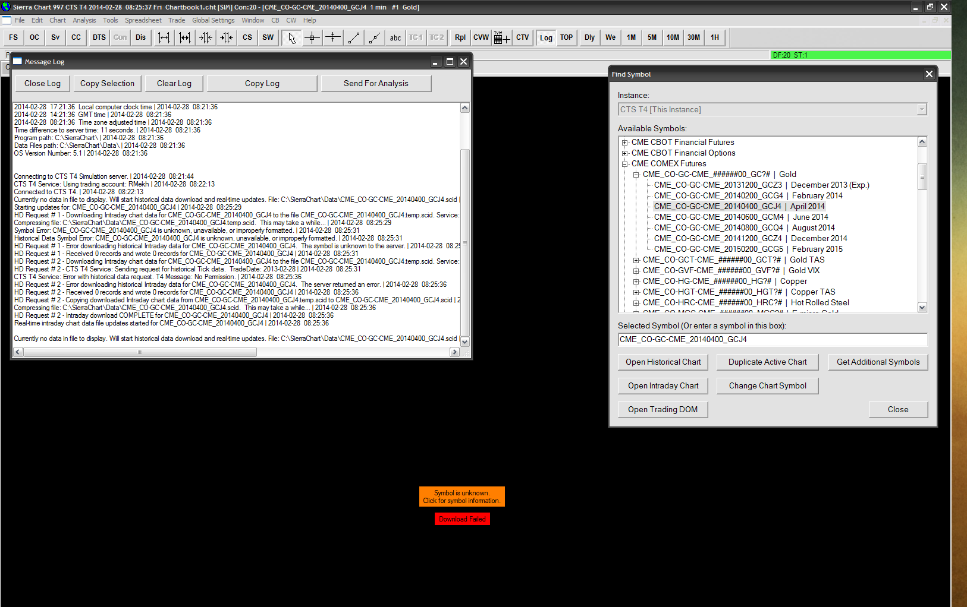Click Available Symbols scrollbar down arrow
The width and height of the screenshot is (967, 607).
[x=922, y=308]
